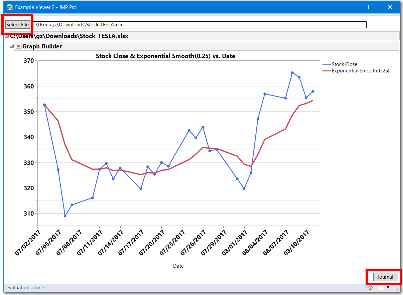Viewport: 403px width, 295px height.
Task: Click the 340 y-axis value
Action: [29, 137]
